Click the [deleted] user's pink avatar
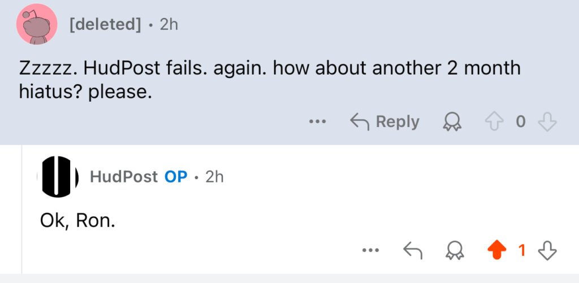Image resolution: width=579 pixels, height=283 pixels. coord(37,24)
